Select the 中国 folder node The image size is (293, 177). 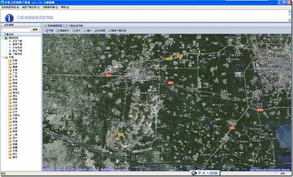point(9,57)
